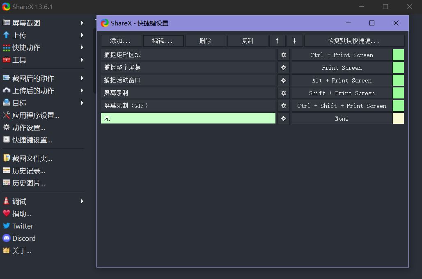Click the red heart donate icon
Screen dimensions: 422x279
click(x=6, y=213)
